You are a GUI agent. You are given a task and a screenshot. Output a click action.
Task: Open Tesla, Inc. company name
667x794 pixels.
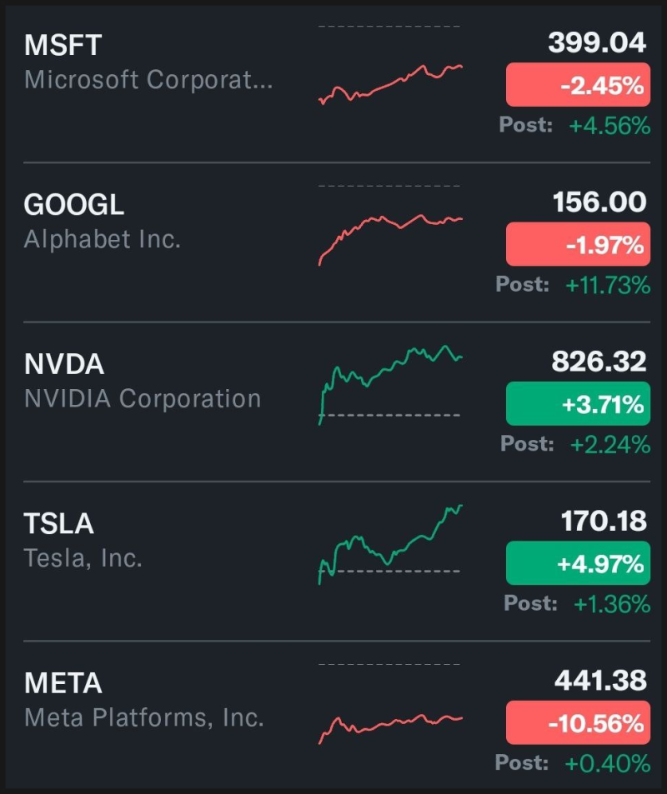83,558
